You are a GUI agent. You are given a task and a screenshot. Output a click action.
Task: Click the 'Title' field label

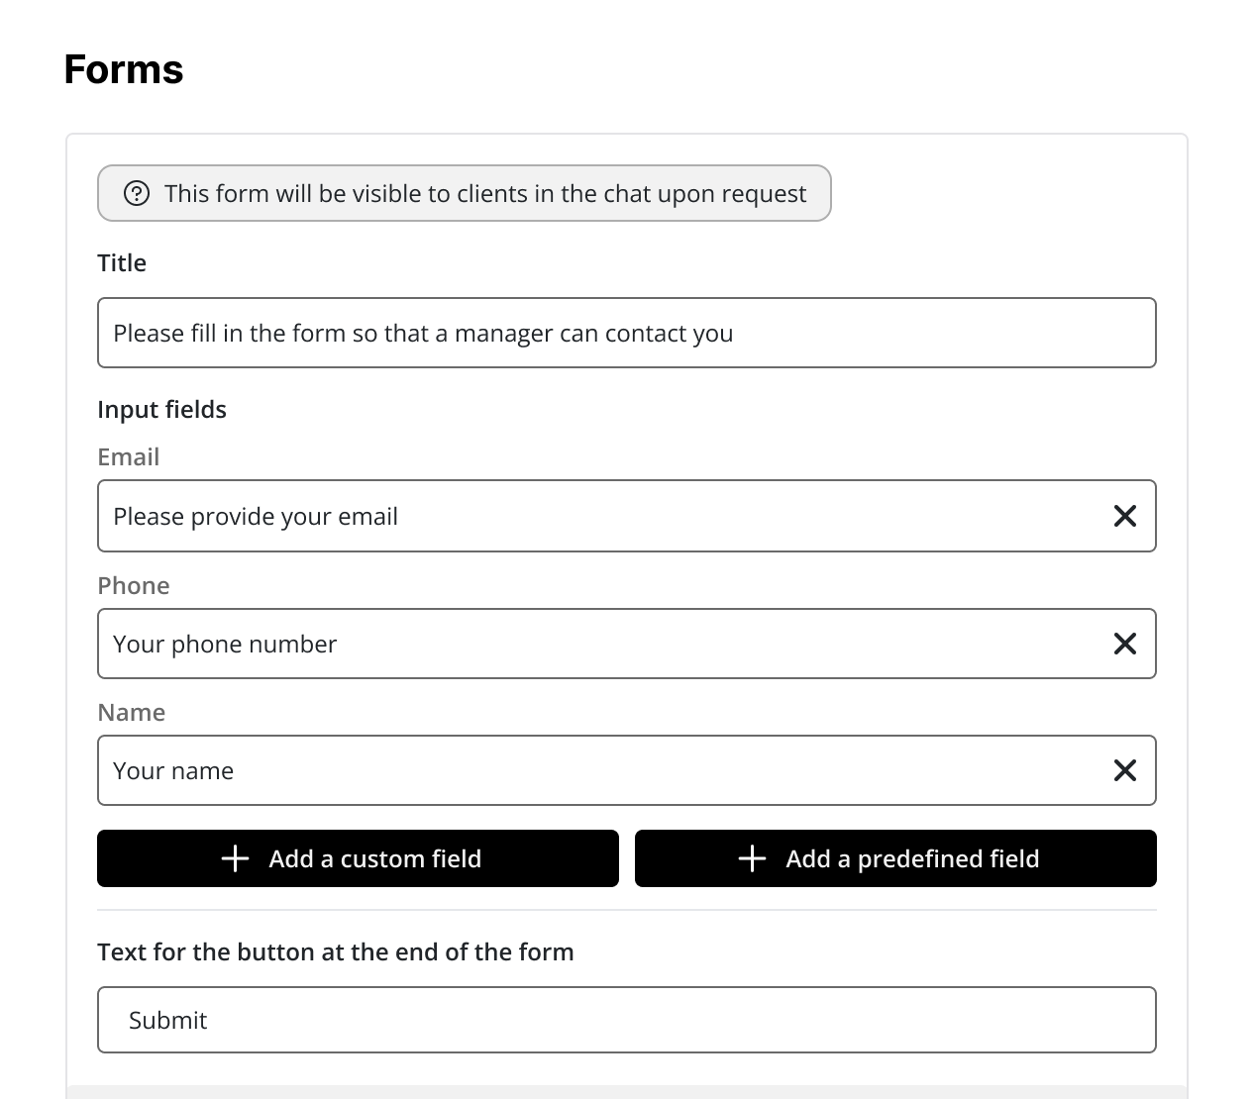pos(122,262)
